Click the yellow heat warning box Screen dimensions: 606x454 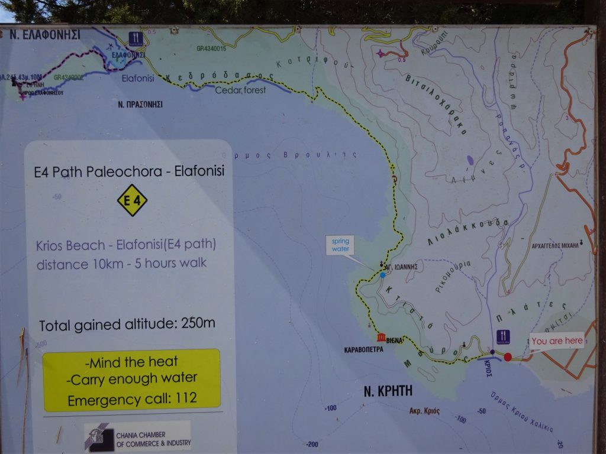(x=131, y=380)
